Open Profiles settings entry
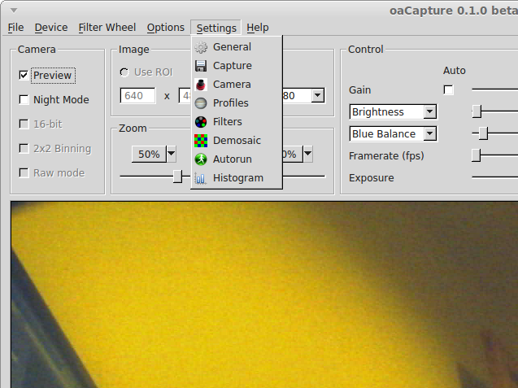 tap(237, 103)
